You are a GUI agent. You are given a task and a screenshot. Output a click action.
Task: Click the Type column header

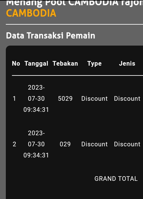point(94,64)
